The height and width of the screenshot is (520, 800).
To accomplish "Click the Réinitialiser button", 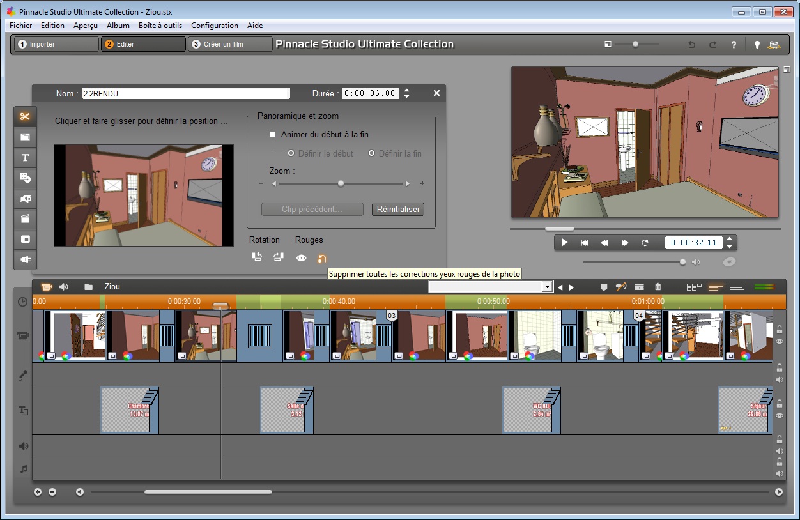I will tap(398, 210).
